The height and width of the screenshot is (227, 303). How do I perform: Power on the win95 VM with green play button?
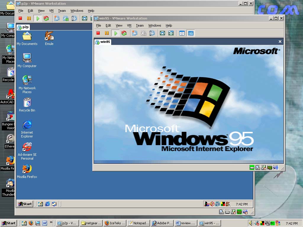pos(116,33)
